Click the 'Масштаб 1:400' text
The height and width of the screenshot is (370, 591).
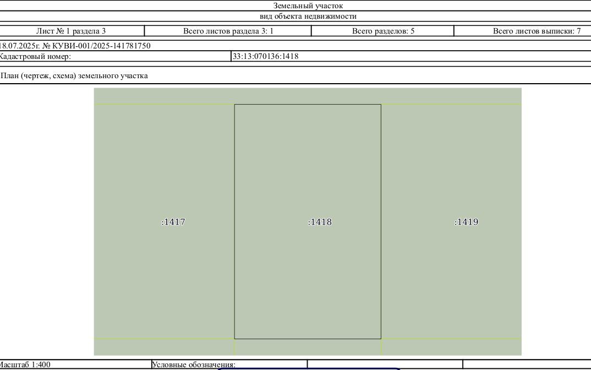coord(25,364)
